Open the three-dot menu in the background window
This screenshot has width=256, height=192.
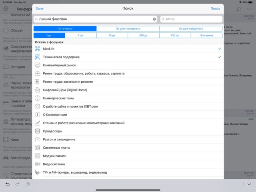coord(250,9)
